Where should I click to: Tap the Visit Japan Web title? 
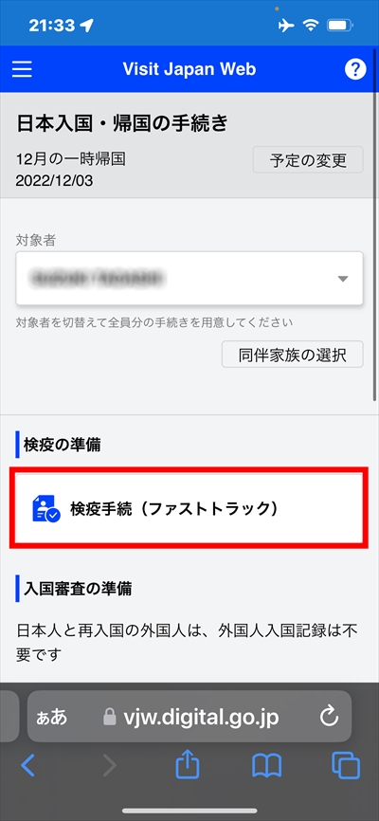(x=189, y=69)
